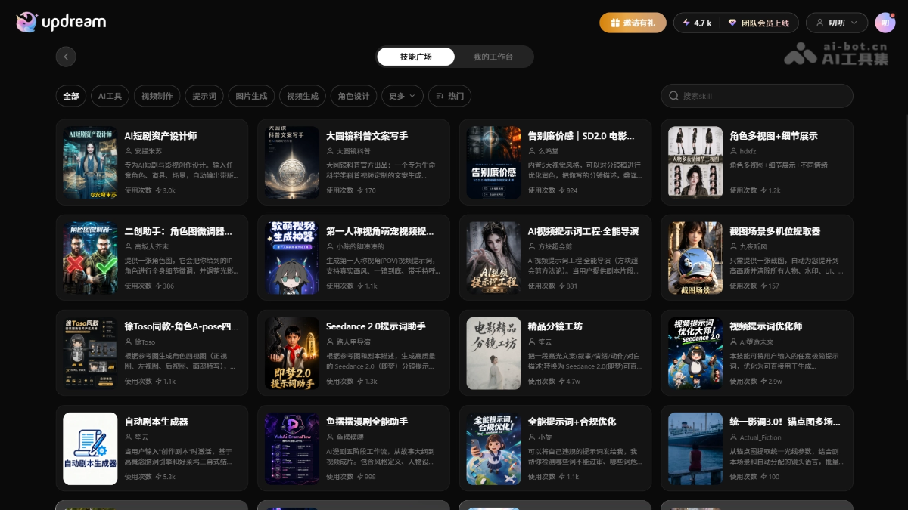Click the title Seedance 2.0提示词助手
Viewport: 908px width, 510px height.
(x=376, y=326)
